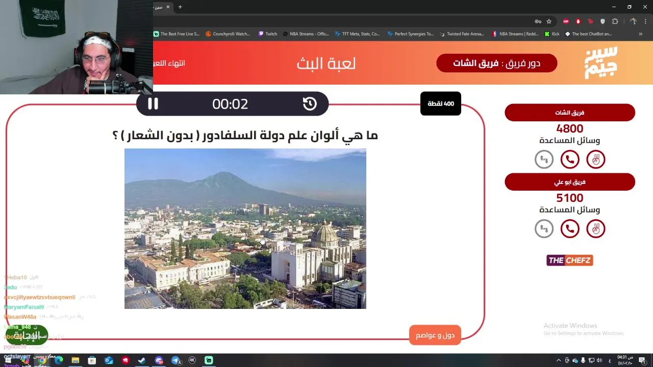The height and width of the screenshot is (367, 653).
Task: Open the Extensions puzzle-piece menu
Action: coord(615,21)
